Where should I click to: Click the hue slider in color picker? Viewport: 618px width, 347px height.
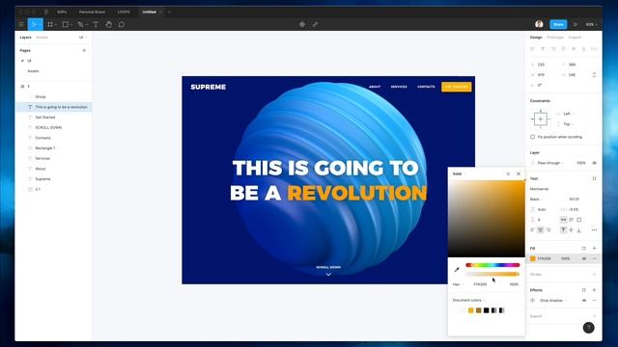(492, 265)
